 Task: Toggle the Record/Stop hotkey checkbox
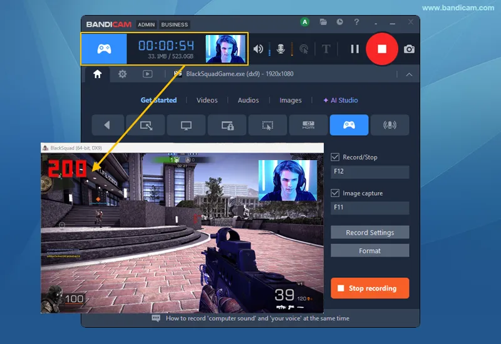coord(335,157)
